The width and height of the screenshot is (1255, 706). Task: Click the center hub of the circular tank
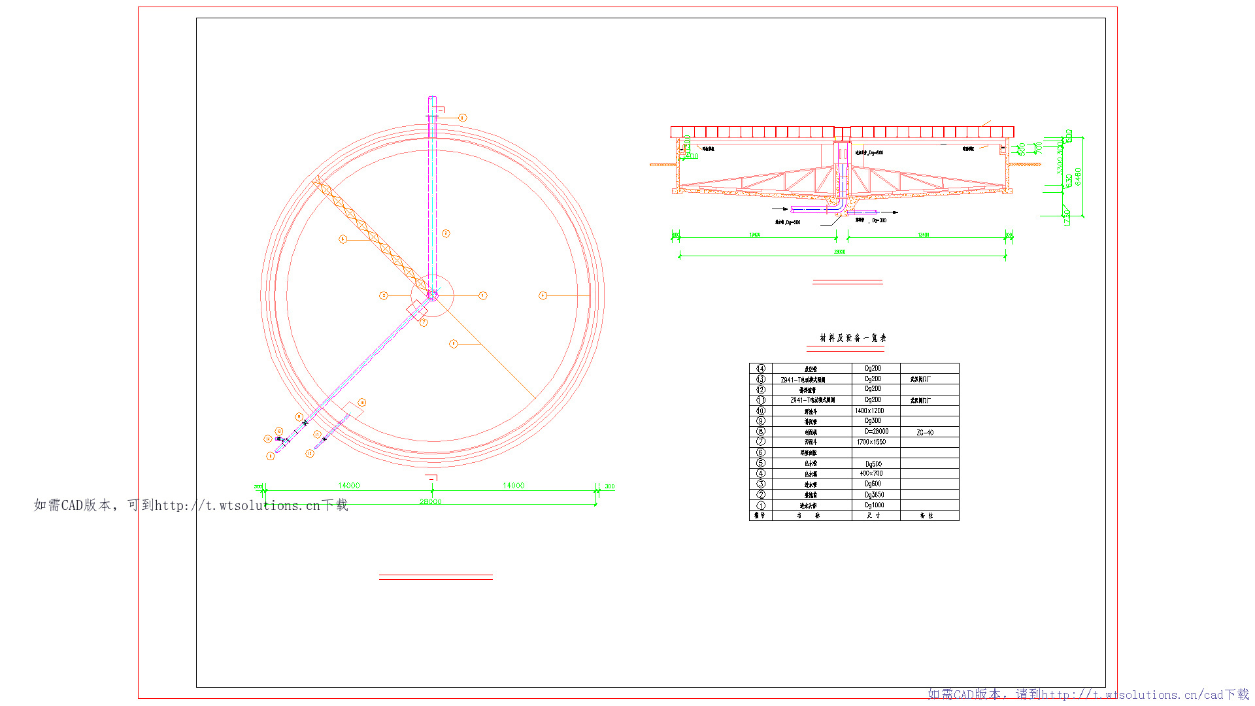pos(432,295)
